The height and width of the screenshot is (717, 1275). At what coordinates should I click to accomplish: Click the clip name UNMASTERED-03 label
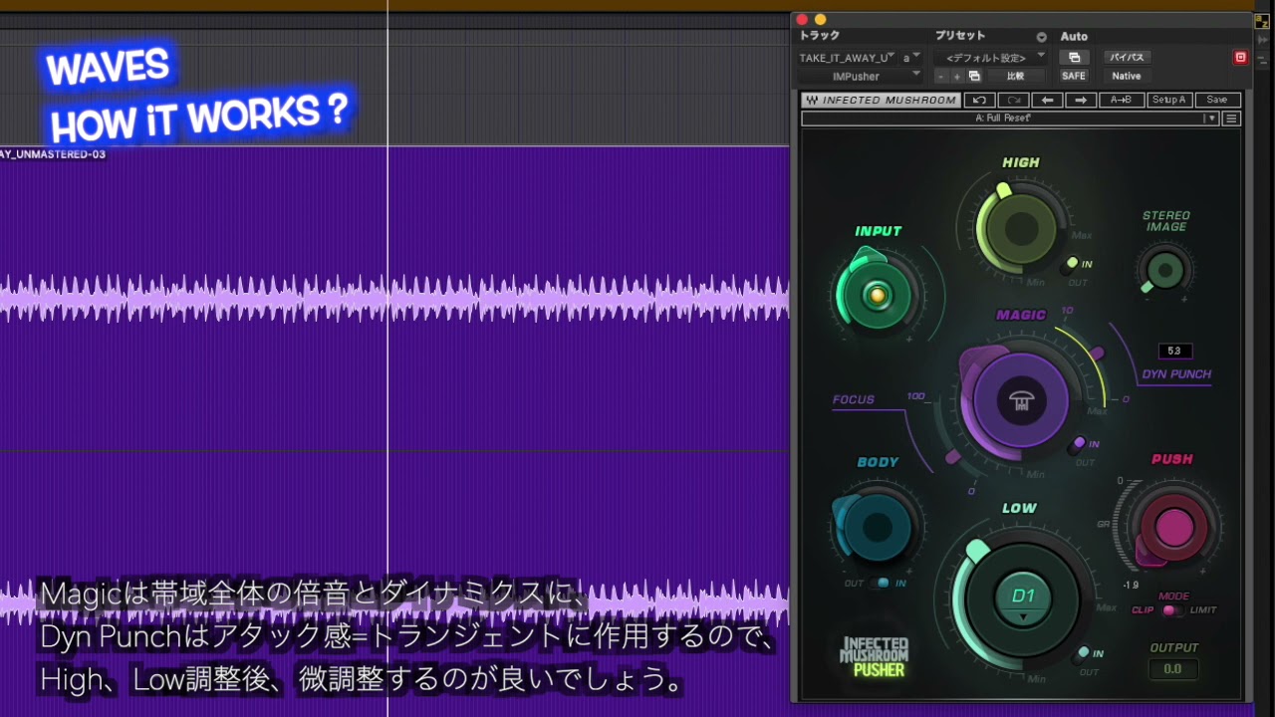53,154
